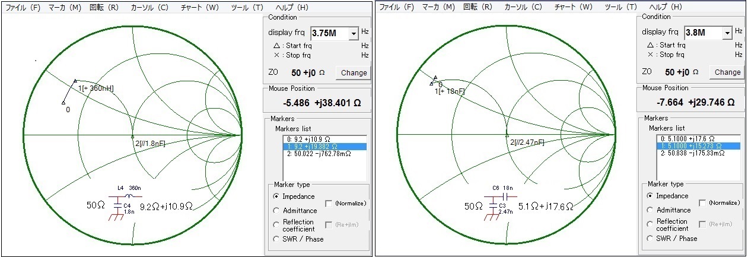Image resolution: width=748 pixels, height=257 pixels.
Task: Select Admittance radio in right window
Action: 650,210
